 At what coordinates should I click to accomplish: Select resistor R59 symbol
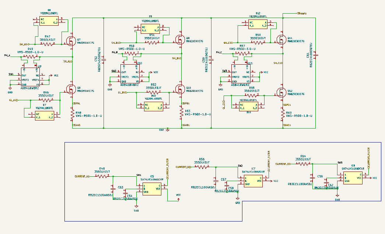tap(258, 43)
